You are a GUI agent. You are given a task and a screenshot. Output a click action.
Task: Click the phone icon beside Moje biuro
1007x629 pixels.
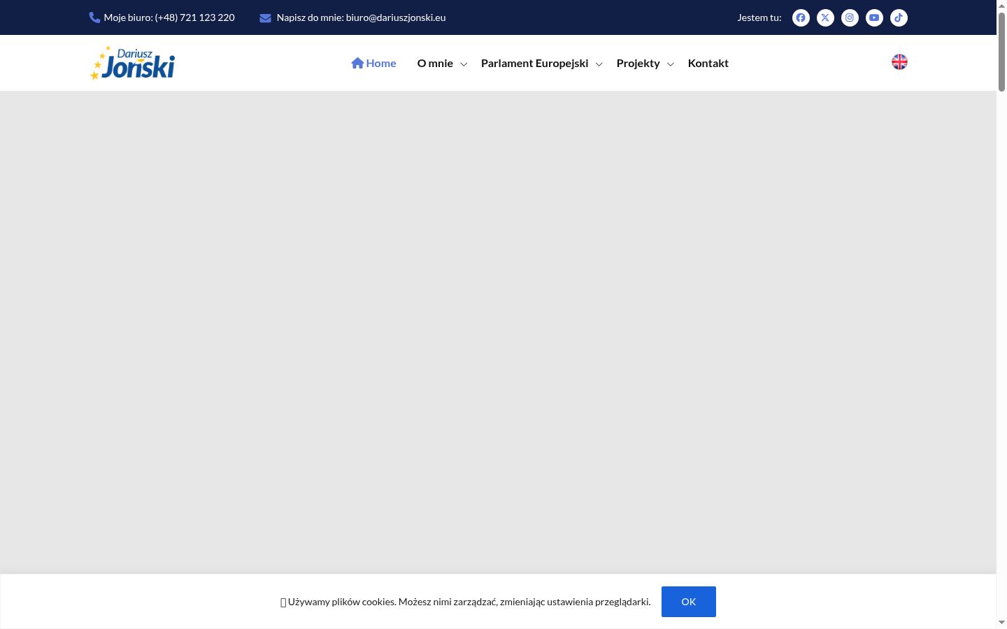click(x=94, y=17)
